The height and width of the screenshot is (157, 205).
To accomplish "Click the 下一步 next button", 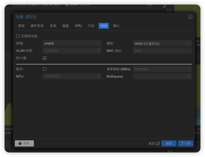I will pyautogui.click(x=185, y=143).
